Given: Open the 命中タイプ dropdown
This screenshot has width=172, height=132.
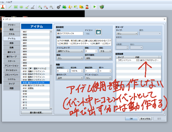Looking at the screenshot, I should click(70, 78).
